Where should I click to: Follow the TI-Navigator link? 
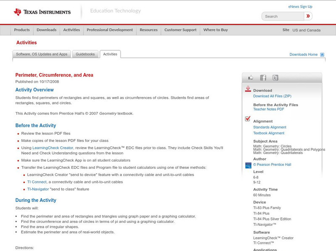pos(38,189)
